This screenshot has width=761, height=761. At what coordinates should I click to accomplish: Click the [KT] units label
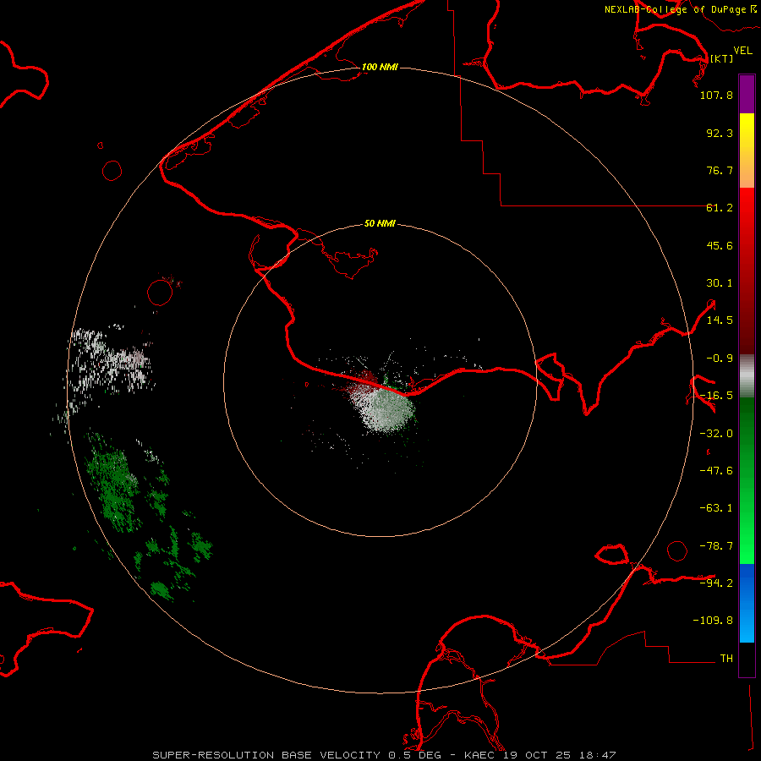click(x=722, y=58)
